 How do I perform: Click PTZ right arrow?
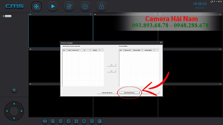tap(22, 111)
